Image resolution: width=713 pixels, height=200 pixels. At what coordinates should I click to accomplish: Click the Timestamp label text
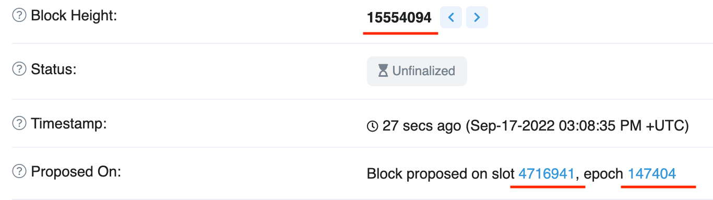tap(69, 124)
